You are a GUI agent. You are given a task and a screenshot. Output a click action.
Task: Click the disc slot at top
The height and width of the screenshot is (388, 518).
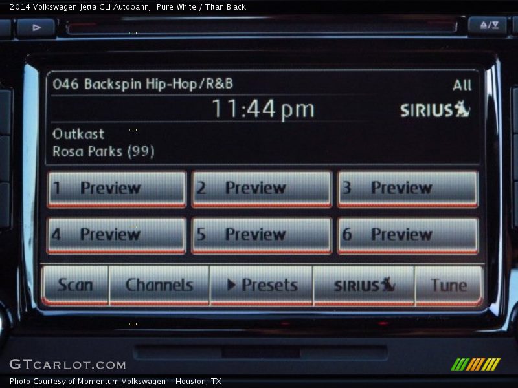pos(262,27)
